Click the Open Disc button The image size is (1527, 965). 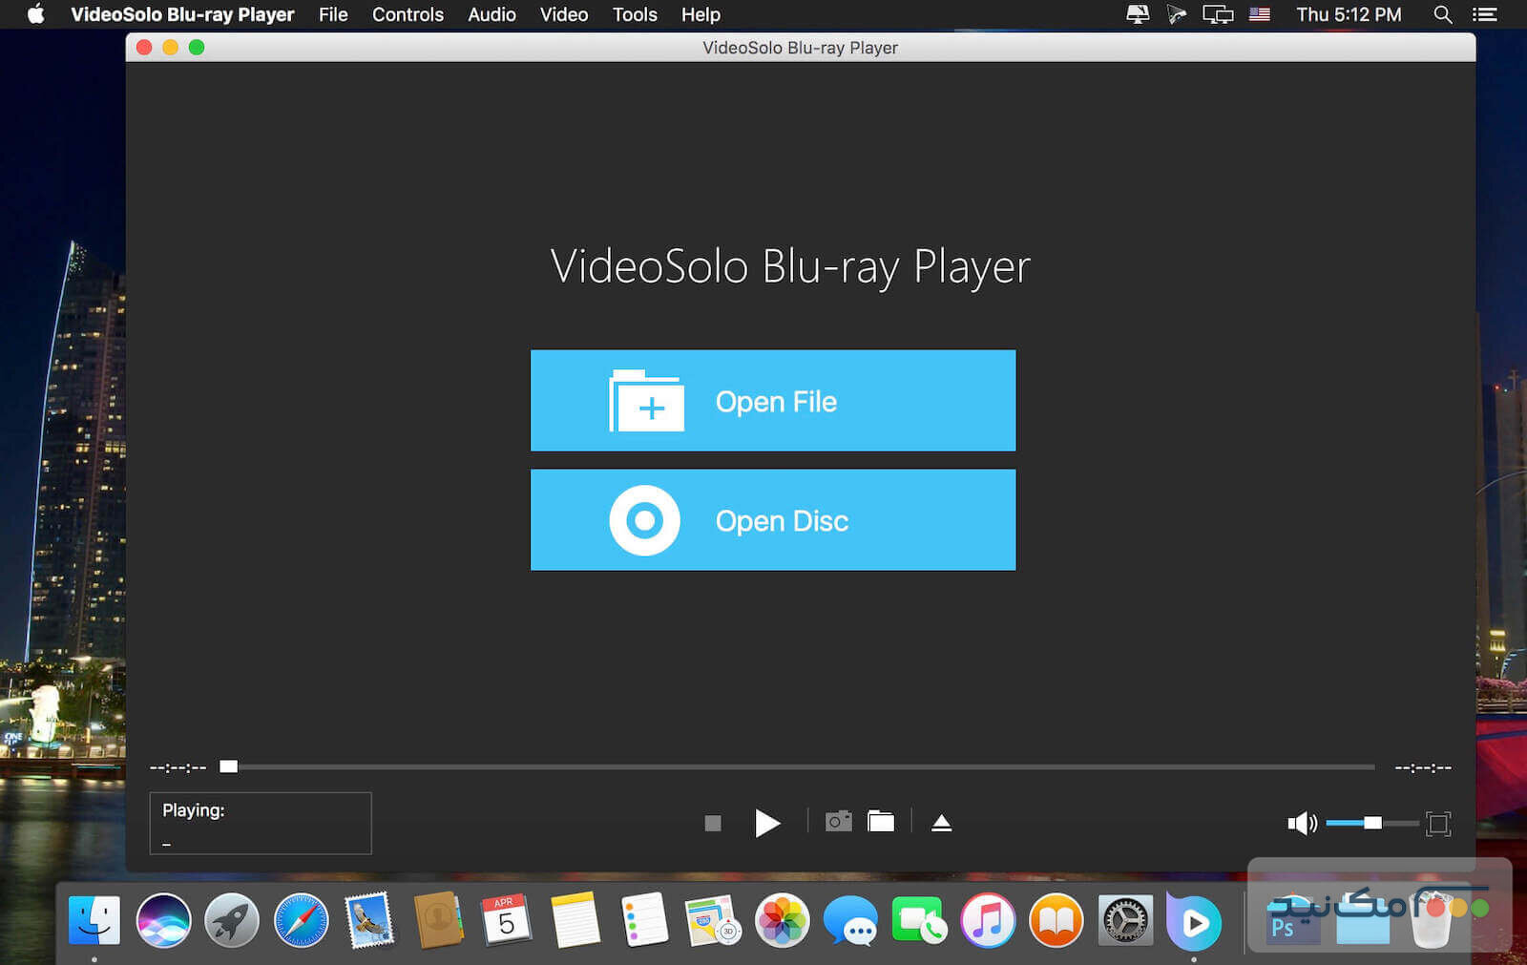[x=772, y=520]
